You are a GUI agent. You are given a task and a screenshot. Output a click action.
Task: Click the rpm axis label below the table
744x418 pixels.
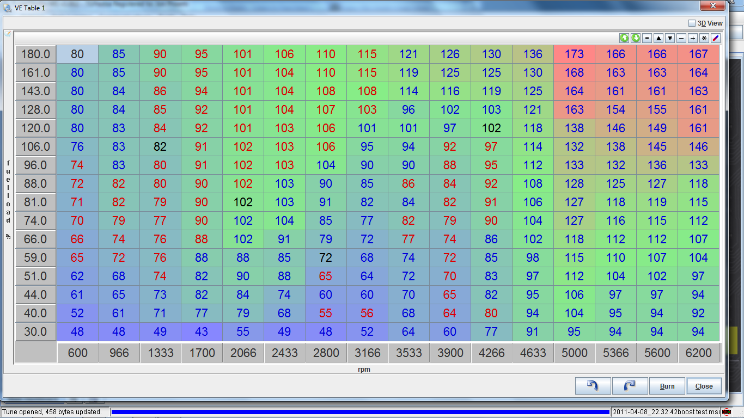click(x=364, y=370)
